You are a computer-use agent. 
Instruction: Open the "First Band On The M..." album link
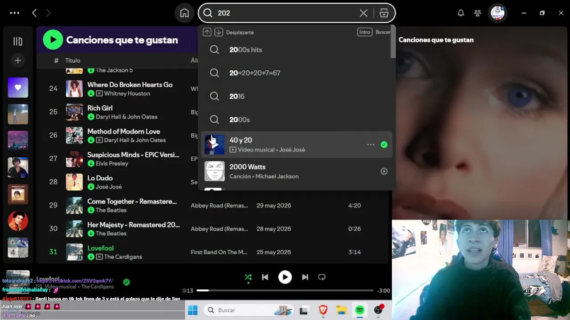[219, 252]
